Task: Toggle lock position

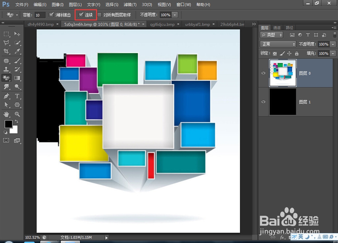Action: (289, 53)
